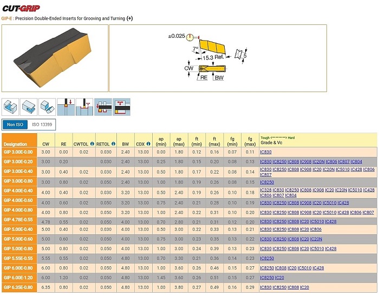
Task: Switch to ISO 13399 view
Action: point(42,125)
